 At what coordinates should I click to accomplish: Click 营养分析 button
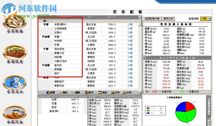168,19
